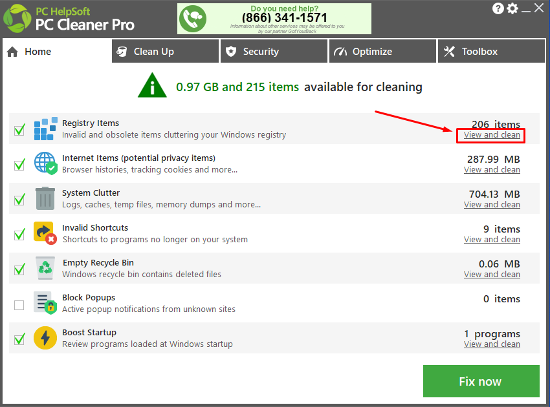
Task: Open the Optimize tab
Action: pyautogui.click(x=382, y=51)
